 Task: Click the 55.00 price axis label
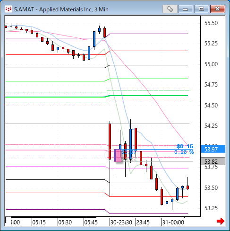click(x=211, y=64)
